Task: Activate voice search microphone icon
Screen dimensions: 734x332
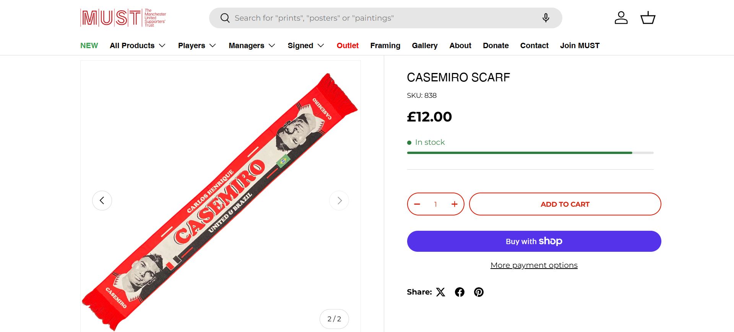Action: [546, 18]
